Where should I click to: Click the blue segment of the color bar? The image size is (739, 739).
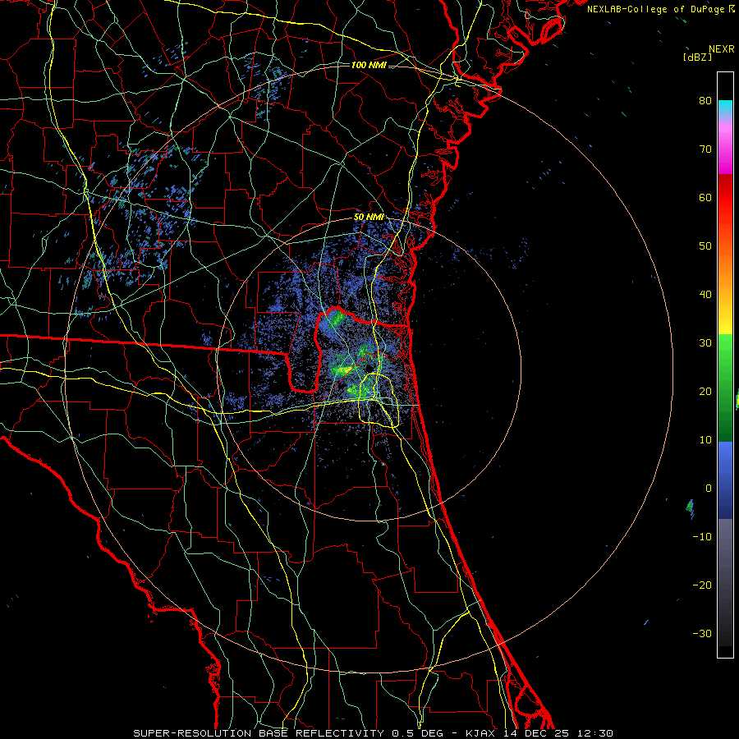[x=725, y=480]
